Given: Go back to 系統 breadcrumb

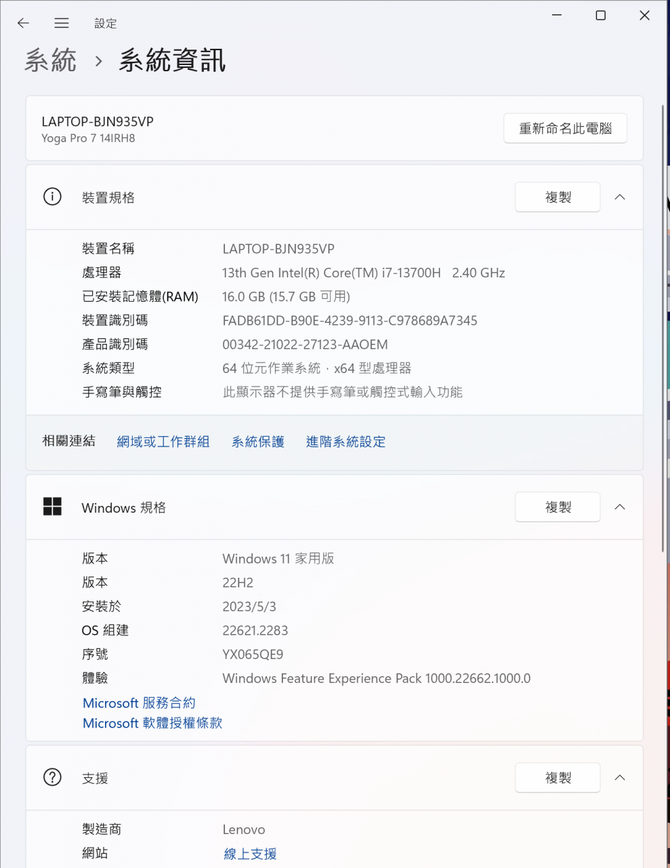Looking at the screenshot, I should (51, 60).
